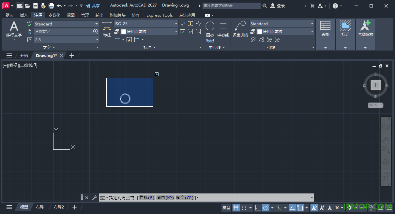Open the 默认 ribbon tab
395x214 pixels.
click(x=9, y=15)
